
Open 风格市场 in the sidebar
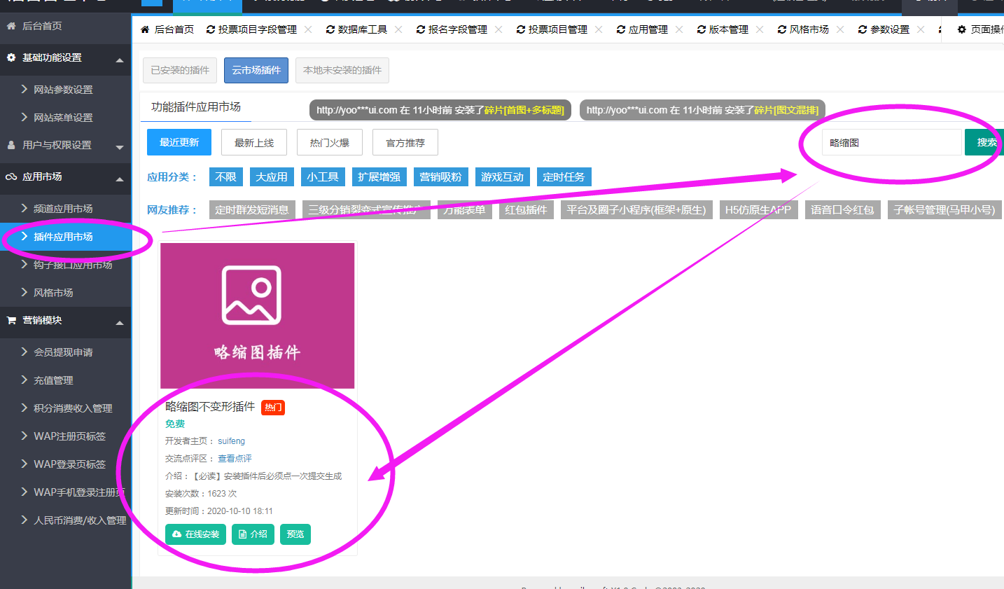[53, 293]
